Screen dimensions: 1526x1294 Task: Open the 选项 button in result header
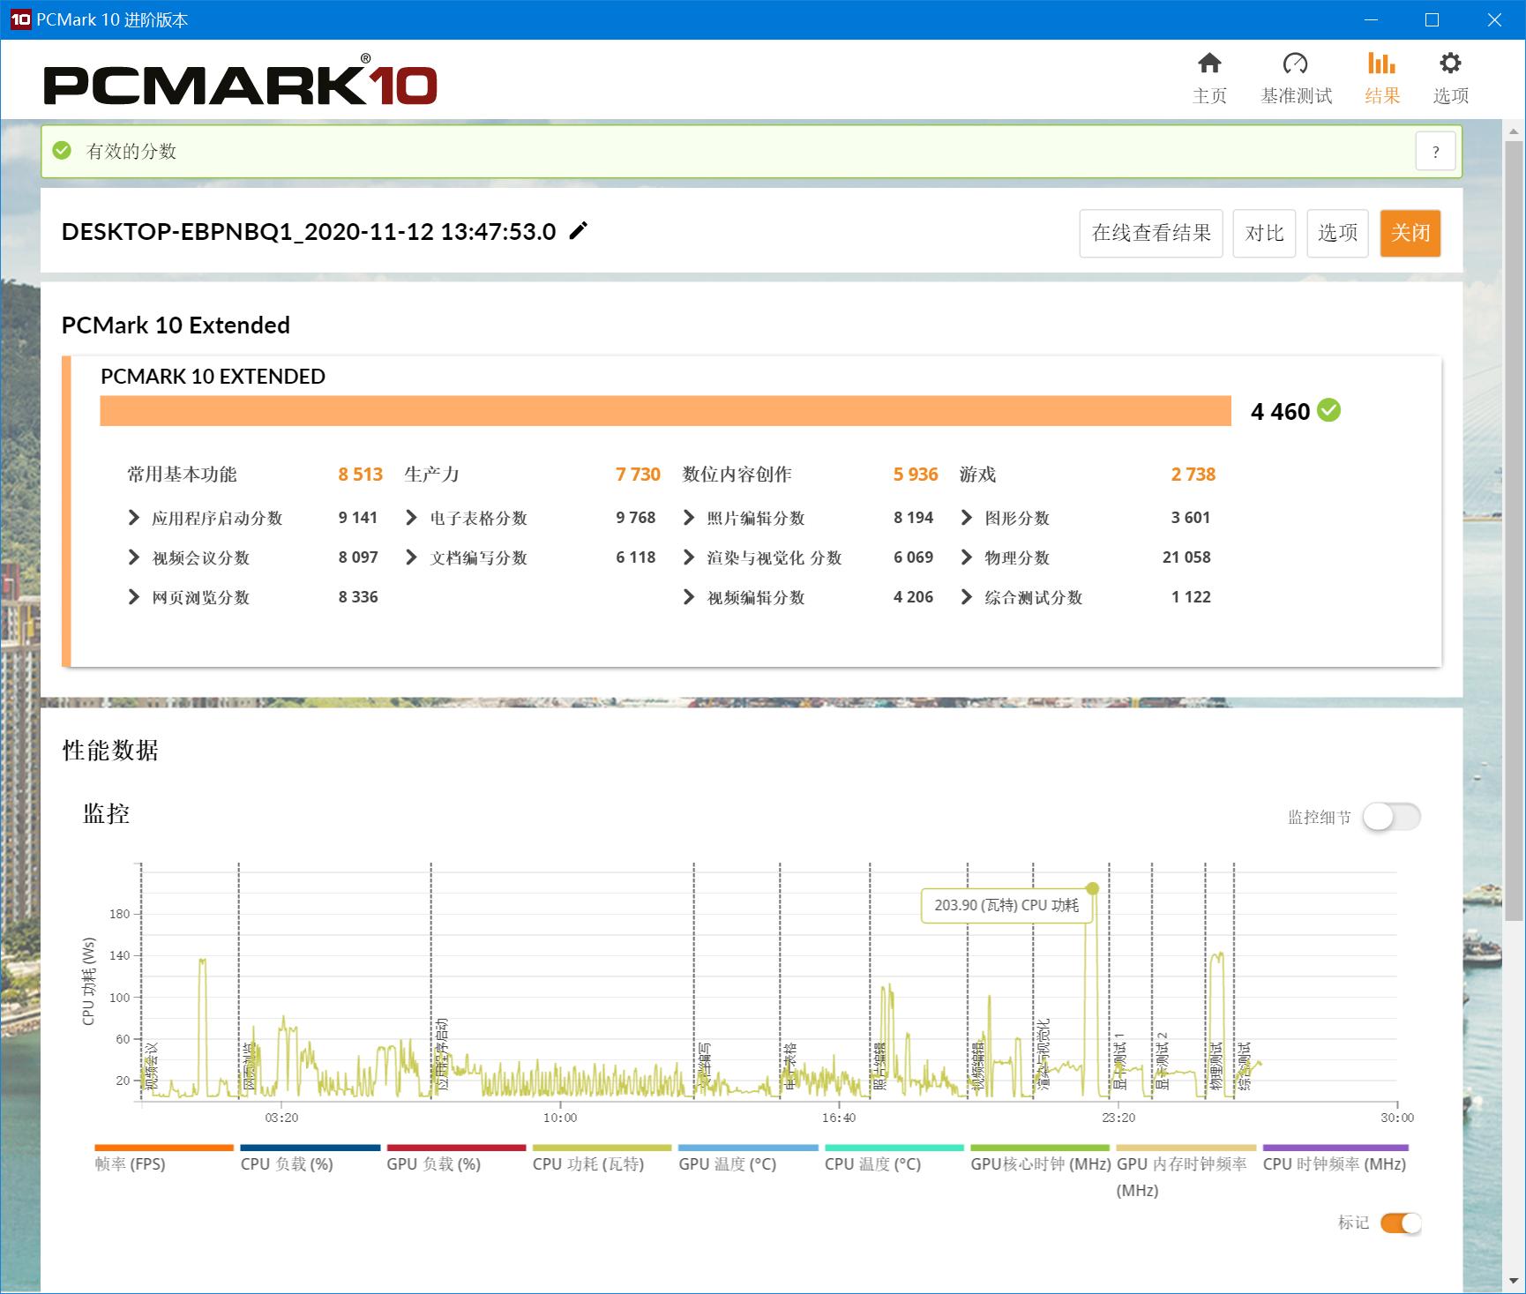click(x=1337, y=233)
